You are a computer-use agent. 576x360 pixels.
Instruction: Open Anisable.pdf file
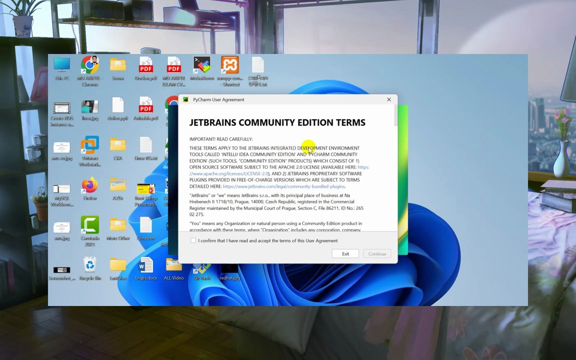coord(146,109)
